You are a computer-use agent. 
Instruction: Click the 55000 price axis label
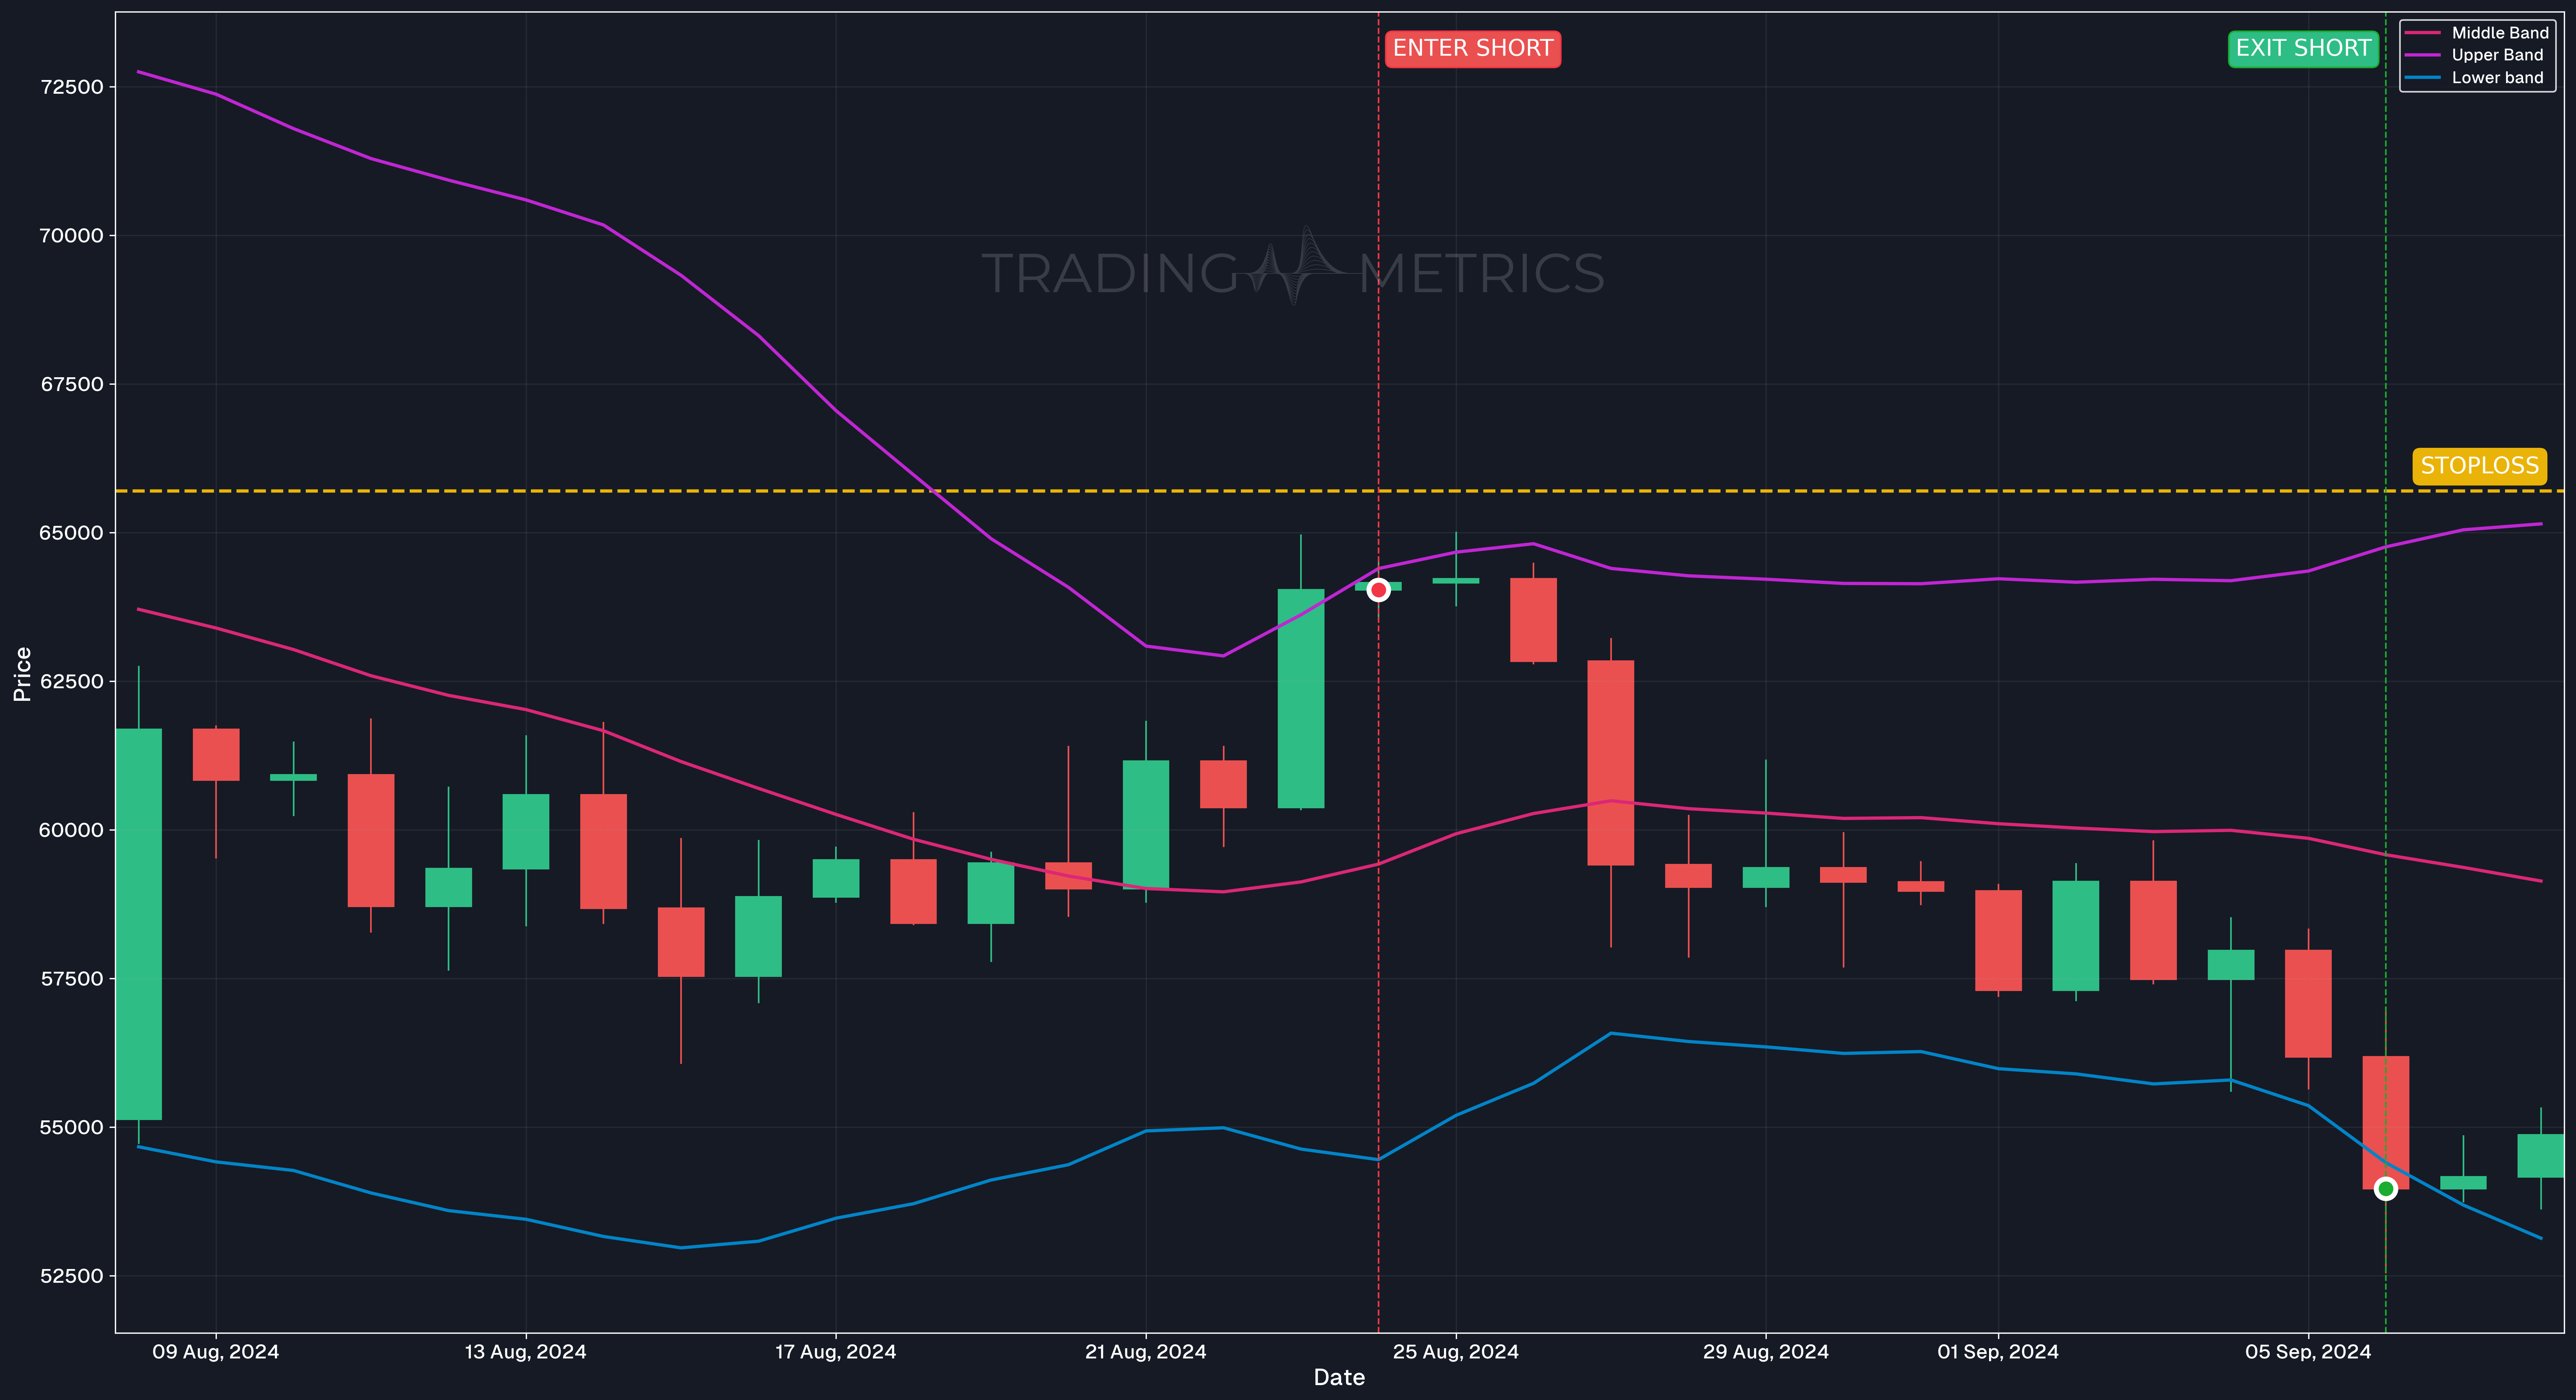(72, 1128)
